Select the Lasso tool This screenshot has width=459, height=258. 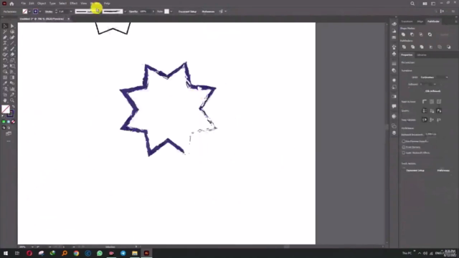point(12,32)
